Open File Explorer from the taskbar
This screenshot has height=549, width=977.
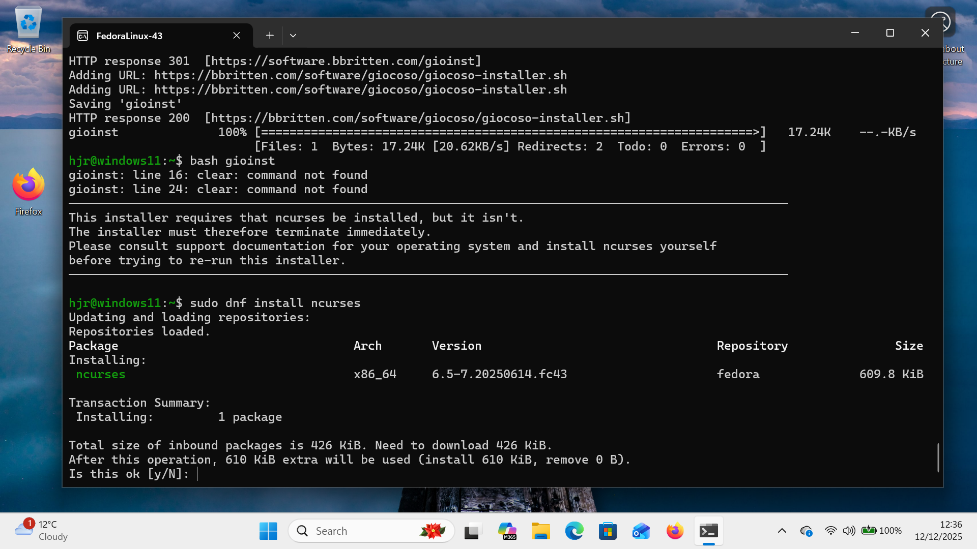[x=540, y=531]
